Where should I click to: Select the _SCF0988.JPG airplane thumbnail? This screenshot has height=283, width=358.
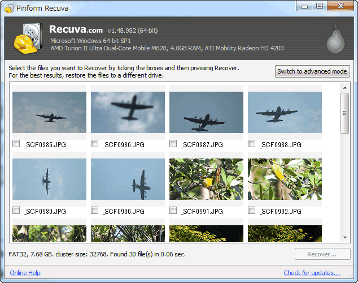pos(285,112)
